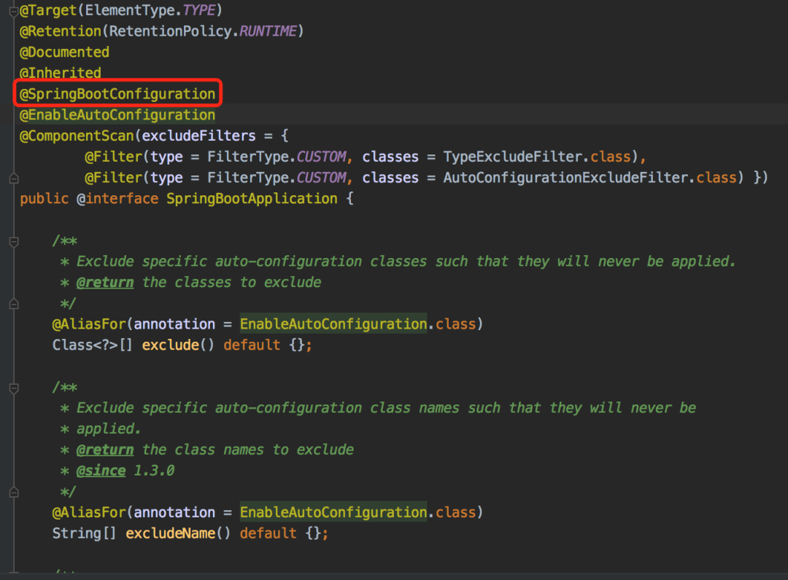
Task: Collapse Javadoc starting before 'Exclude specific auto-configuration classes'
Action: pyautogui.click(x=14, y=242)
